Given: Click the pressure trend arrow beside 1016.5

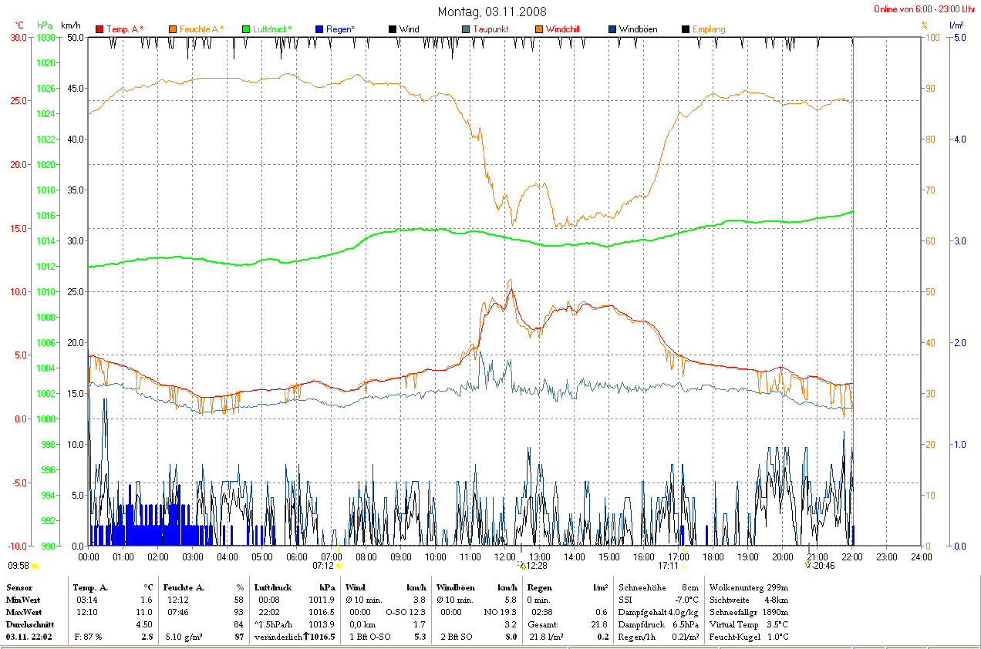Looking at the screenshot, I should 305,637.
